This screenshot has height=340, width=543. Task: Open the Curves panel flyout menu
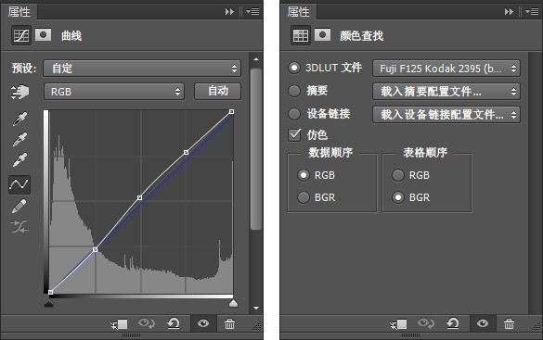252,12
